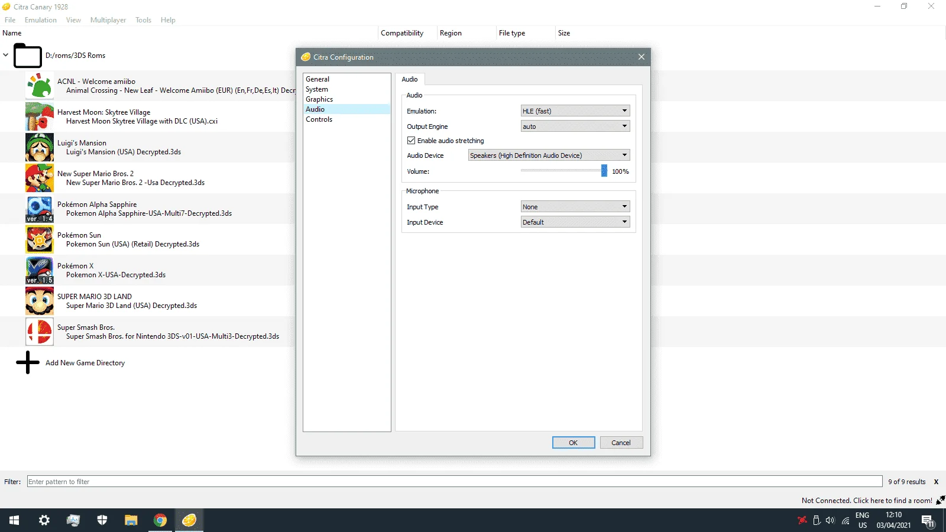Click the battery tray icon

point(817,520)
